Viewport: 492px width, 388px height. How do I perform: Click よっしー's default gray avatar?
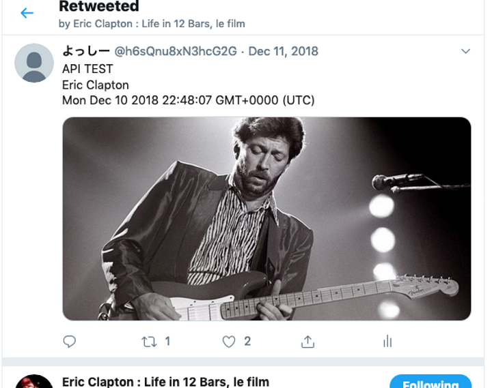point(33,63)
